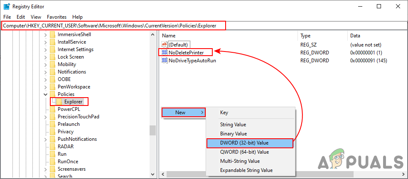
Task: Click the Privacy folder icon
Action: [x=53, y=132]
